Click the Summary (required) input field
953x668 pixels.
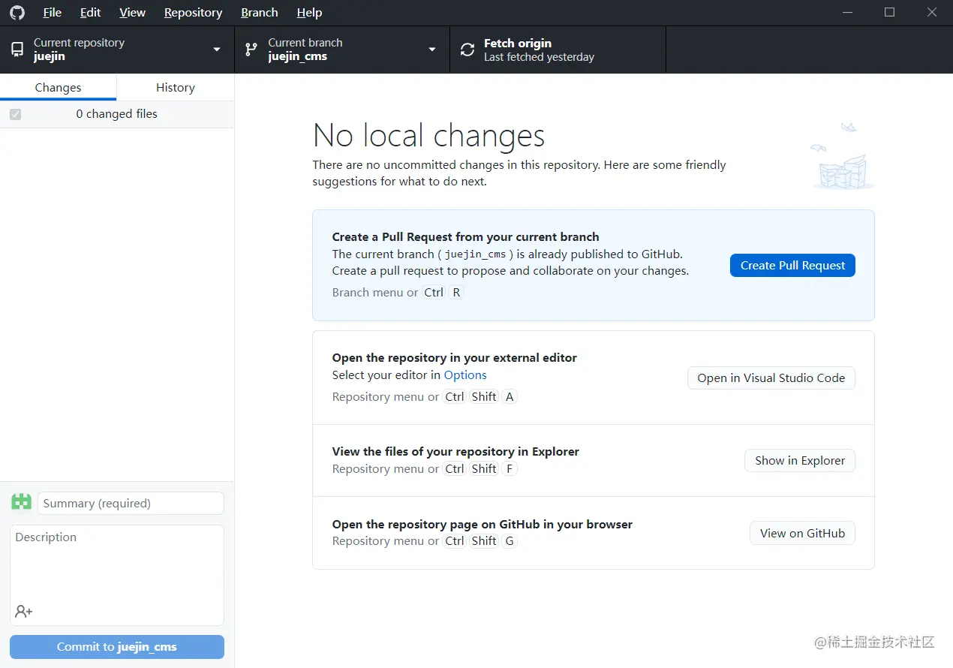point(131,503)
